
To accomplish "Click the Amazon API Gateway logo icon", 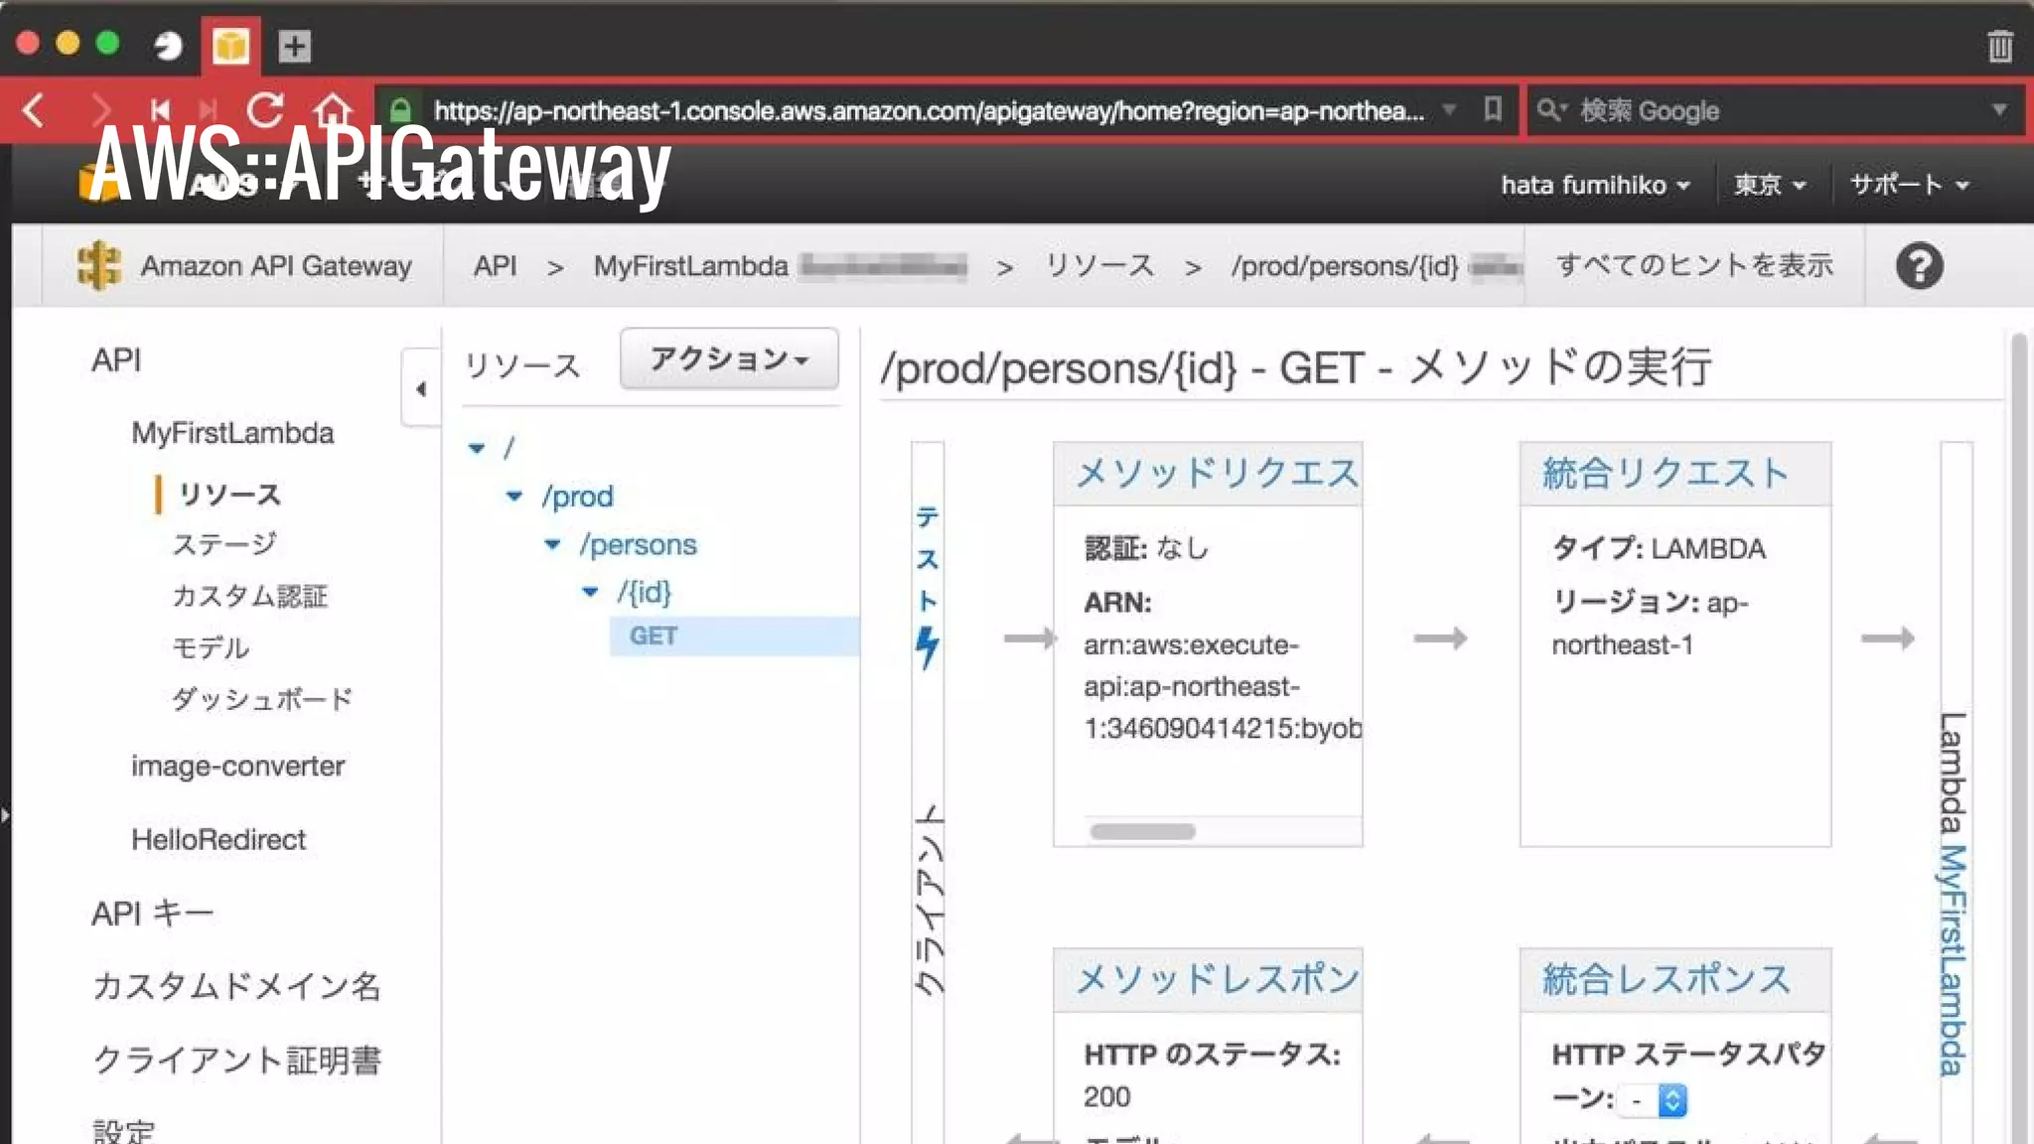I will pos(98,266).
